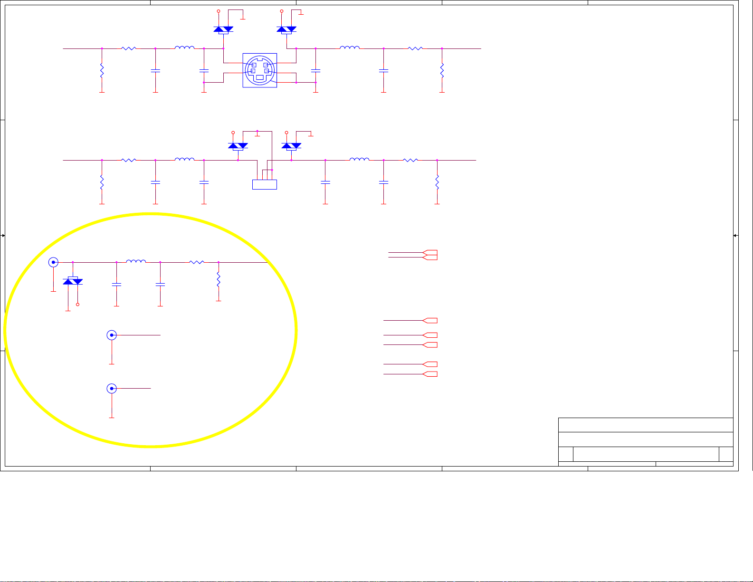The image size is (753, 582).
Task: Click the empty title block table
Action: pyautogui.click(x=646, y=442)
